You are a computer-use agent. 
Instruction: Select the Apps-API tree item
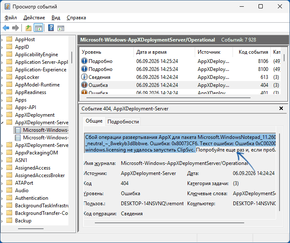pyautogui.click(x=26, y=107)
